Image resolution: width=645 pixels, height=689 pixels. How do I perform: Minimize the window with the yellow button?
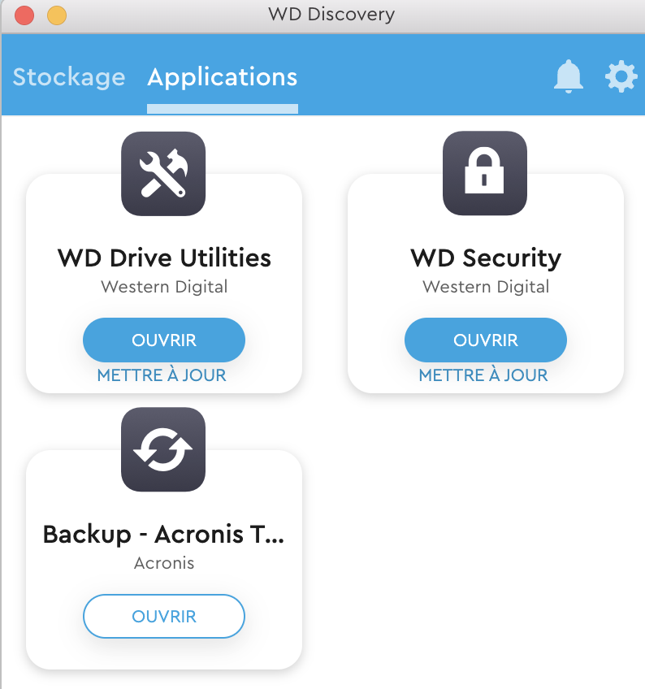tap(56, 15)
